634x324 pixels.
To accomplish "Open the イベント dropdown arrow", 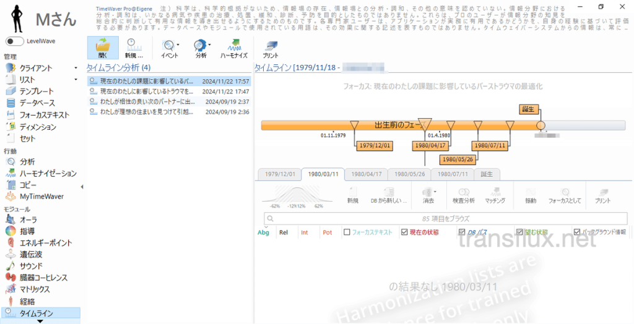I will click(178, 45).
